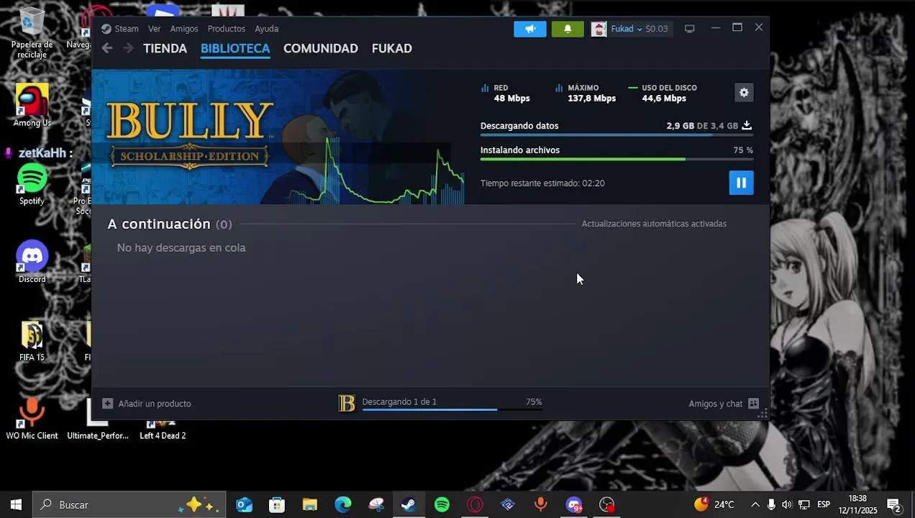915x518 pixels.
Task: Click the Instalando archivos progress bar
Action: (616, 159)
